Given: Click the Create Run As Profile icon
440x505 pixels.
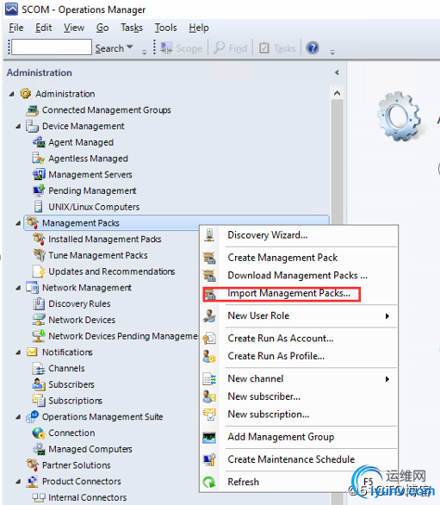Looking at the screenshot, I should (x=209, y=356).
